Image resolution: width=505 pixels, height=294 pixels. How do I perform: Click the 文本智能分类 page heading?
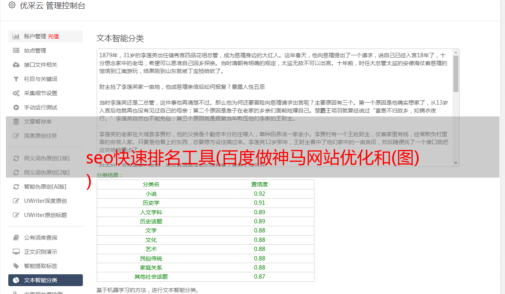120,38
